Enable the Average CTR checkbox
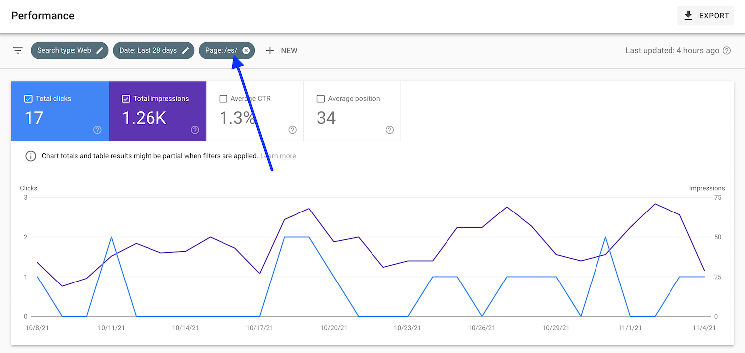 click(x=223, y=99)
